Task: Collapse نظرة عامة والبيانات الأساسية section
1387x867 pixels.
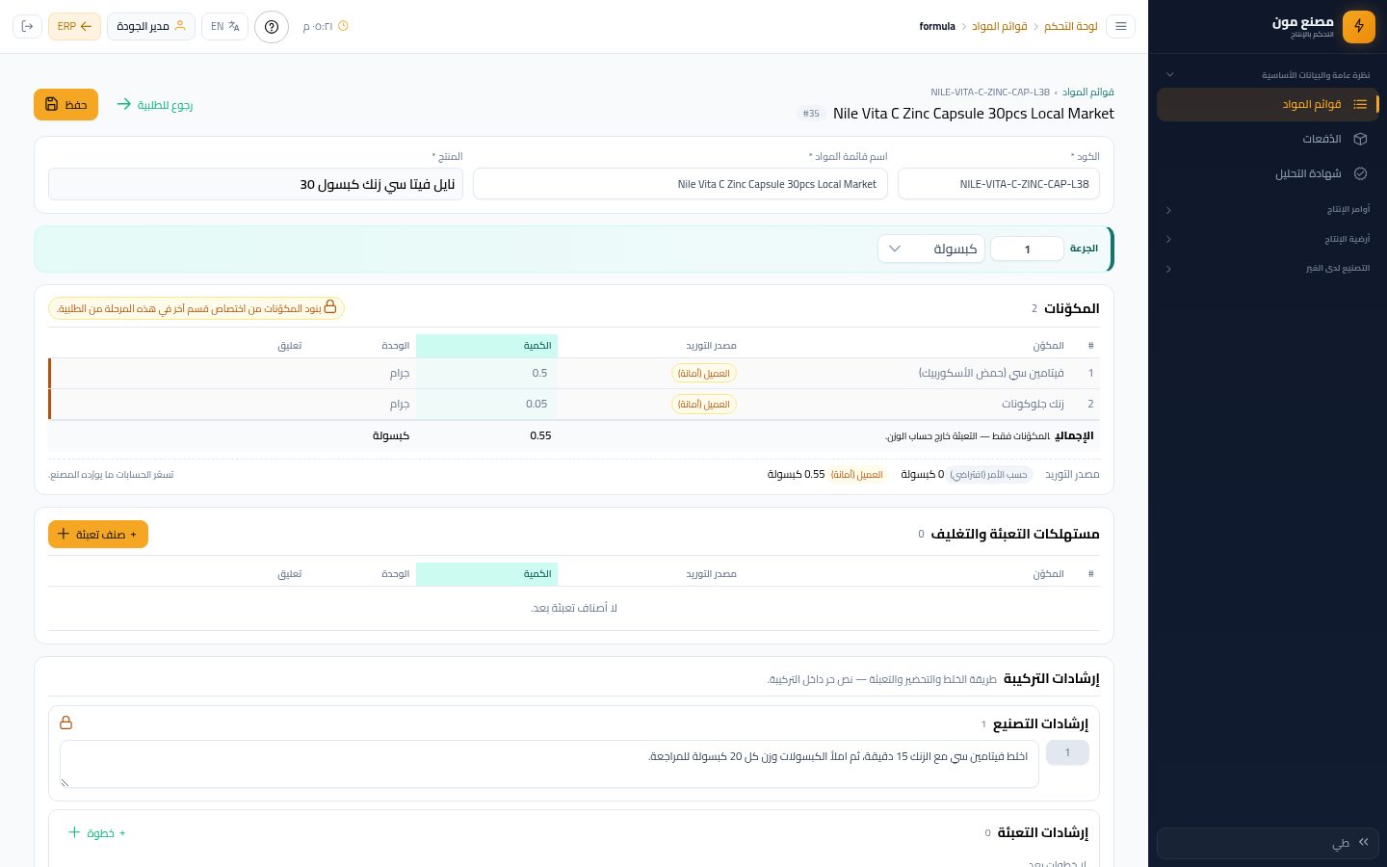Action: (x=1267, y=74)
